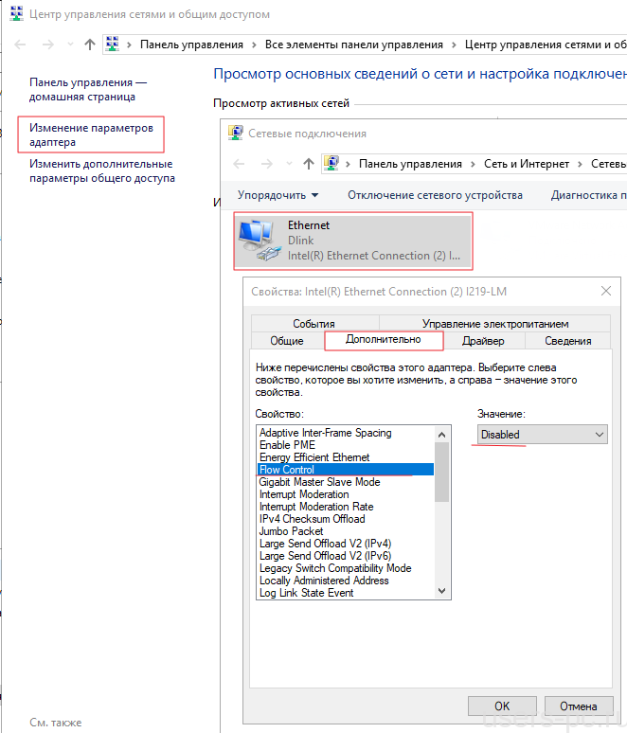
Task: Click the Up arrow in the Network Connections window
Action: tap(308, 164)
